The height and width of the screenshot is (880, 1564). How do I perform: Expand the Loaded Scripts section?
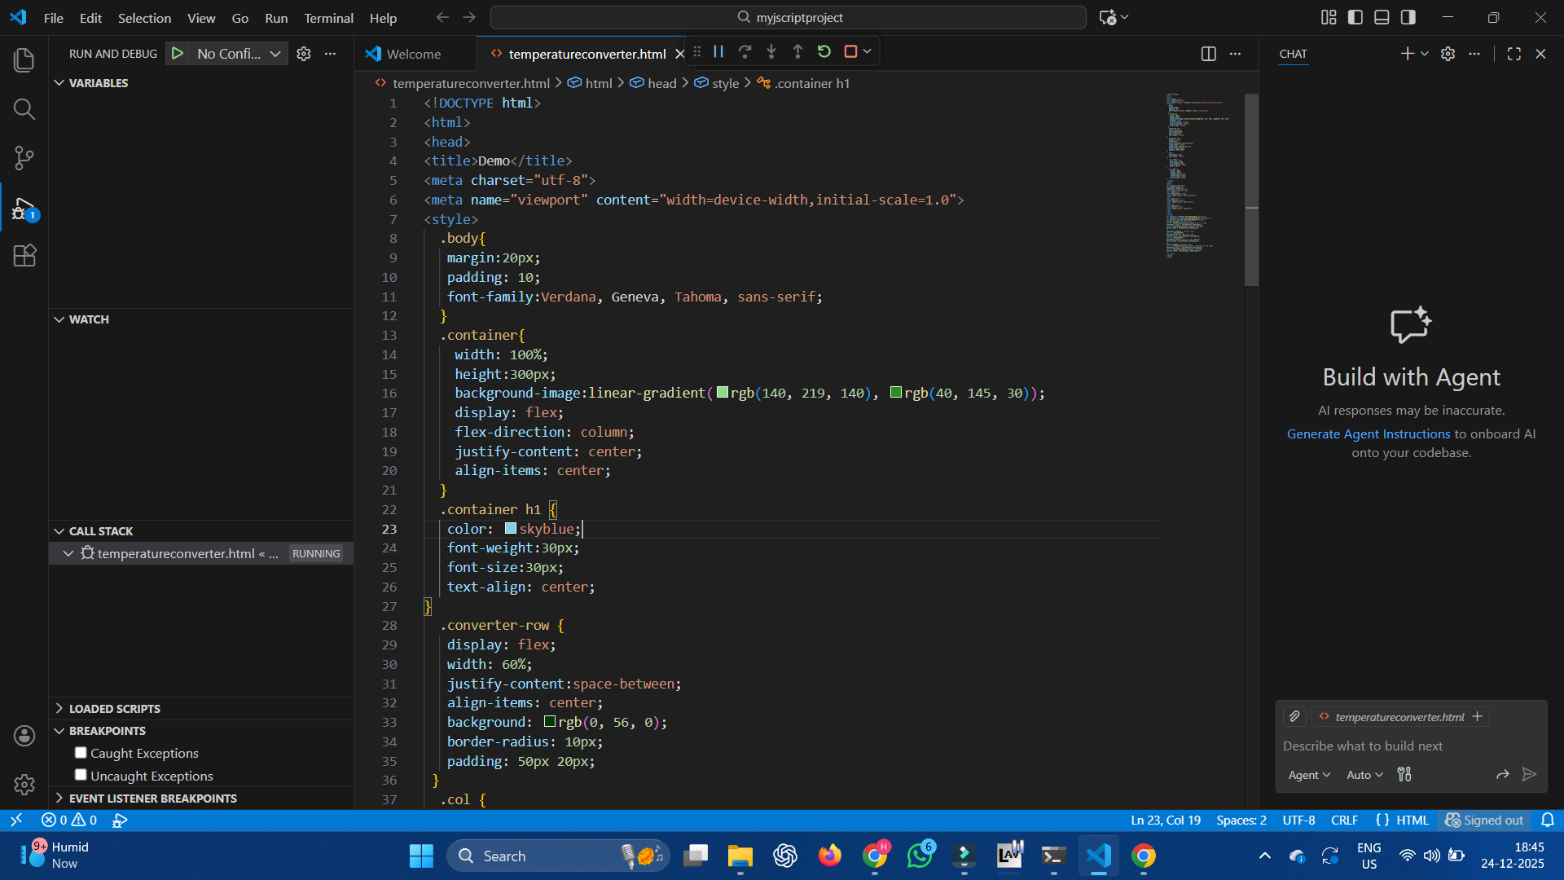pos(114,709)
